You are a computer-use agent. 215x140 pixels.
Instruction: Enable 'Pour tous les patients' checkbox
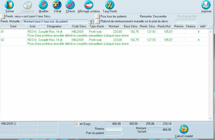coord(98,16)
